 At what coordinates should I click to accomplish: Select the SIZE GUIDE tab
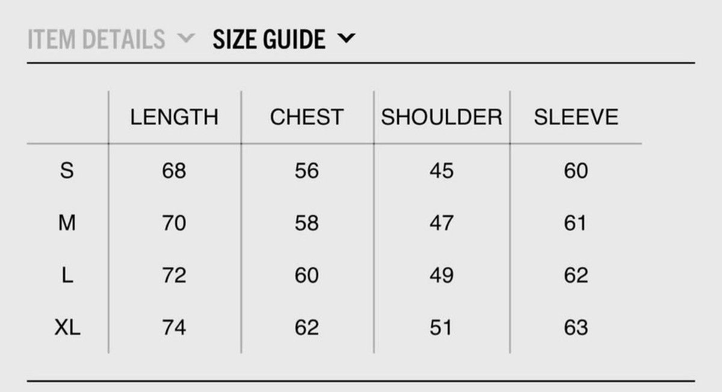pyautogui.click(x=269, y=40)
